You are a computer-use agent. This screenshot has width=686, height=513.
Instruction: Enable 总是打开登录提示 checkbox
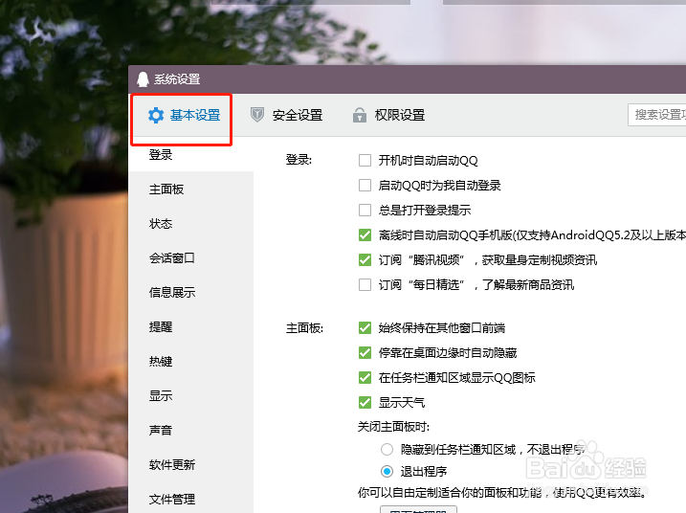(365, 211)
